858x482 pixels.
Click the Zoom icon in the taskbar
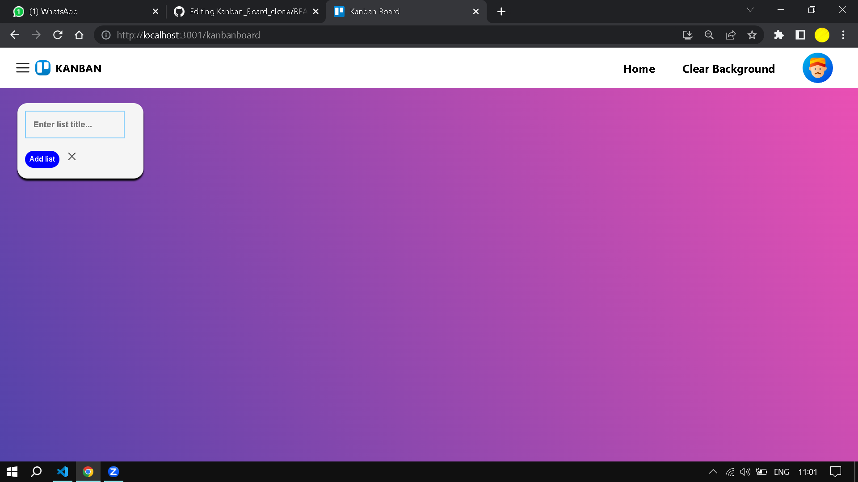click(x=114, y=472)
